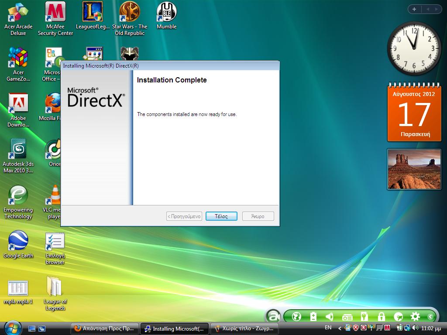Click the key document icon in the Acer dock
The height and width of the screenshot is (335, 447).
tap(364, 317)
